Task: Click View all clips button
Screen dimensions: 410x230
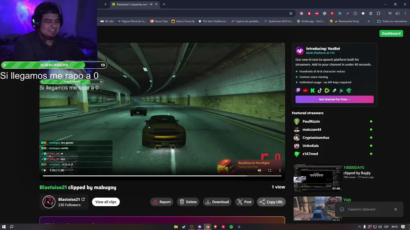Action: (x=106, y=202)
